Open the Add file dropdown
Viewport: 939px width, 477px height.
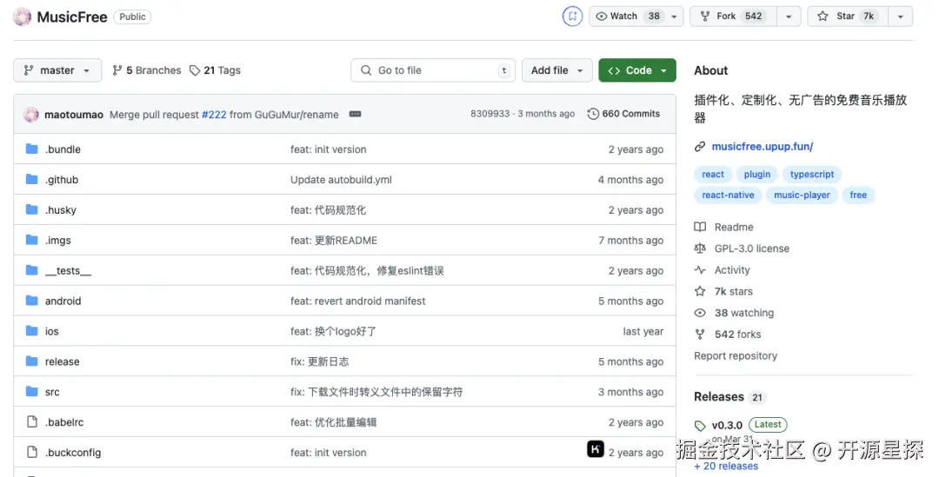click(x=557, y=70)
